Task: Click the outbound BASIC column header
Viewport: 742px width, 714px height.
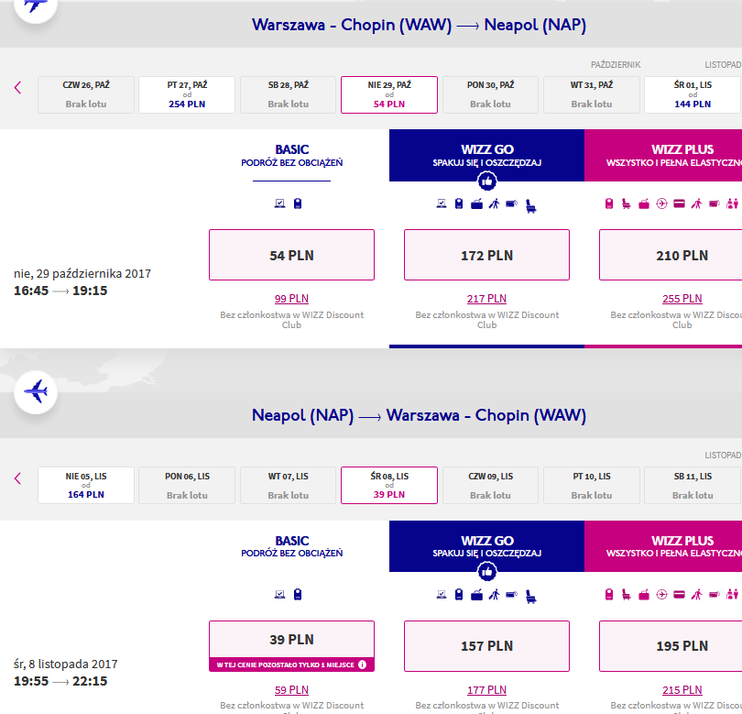Action: pyautogui.click(x=292, y=155)
